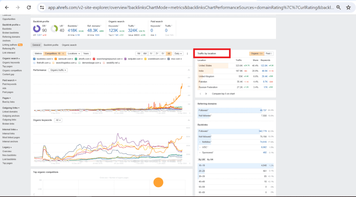356x197 pixels.
Task: Collapse the Performance chart section
Action: [189, 70]
